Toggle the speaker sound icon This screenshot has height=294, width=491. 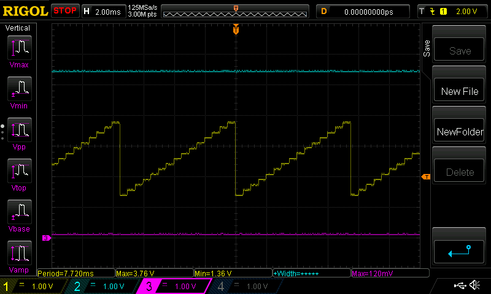(474, 285)
